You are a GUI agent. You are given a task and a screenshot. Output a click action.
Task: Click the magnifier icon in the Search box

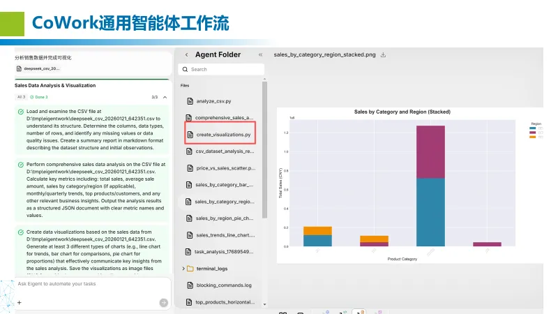[x=185, y=69]
